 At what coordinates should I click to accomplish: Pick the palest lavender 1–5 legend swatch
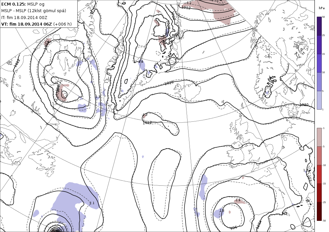[319, 100]
